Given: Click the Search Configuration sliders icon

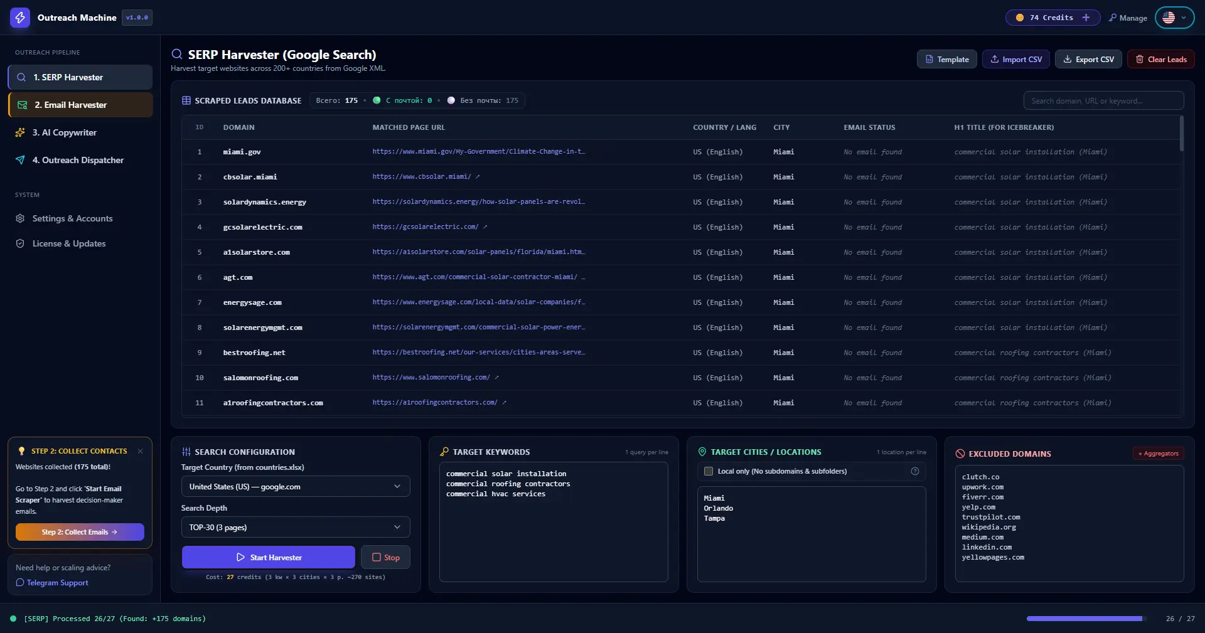Looking at the screenshot, I should click(186, 452).
